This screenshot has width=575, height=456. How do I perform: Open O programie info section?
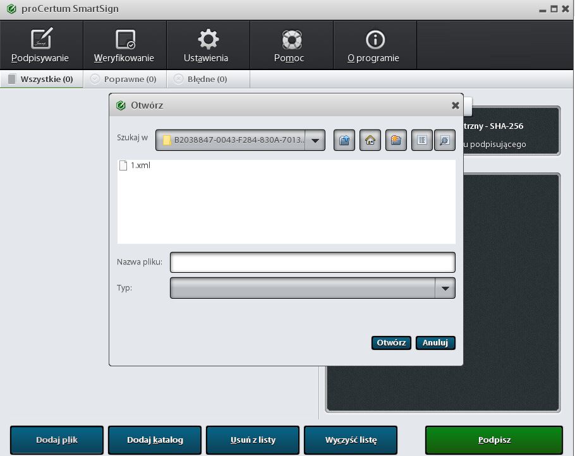[x=375, y=45]
